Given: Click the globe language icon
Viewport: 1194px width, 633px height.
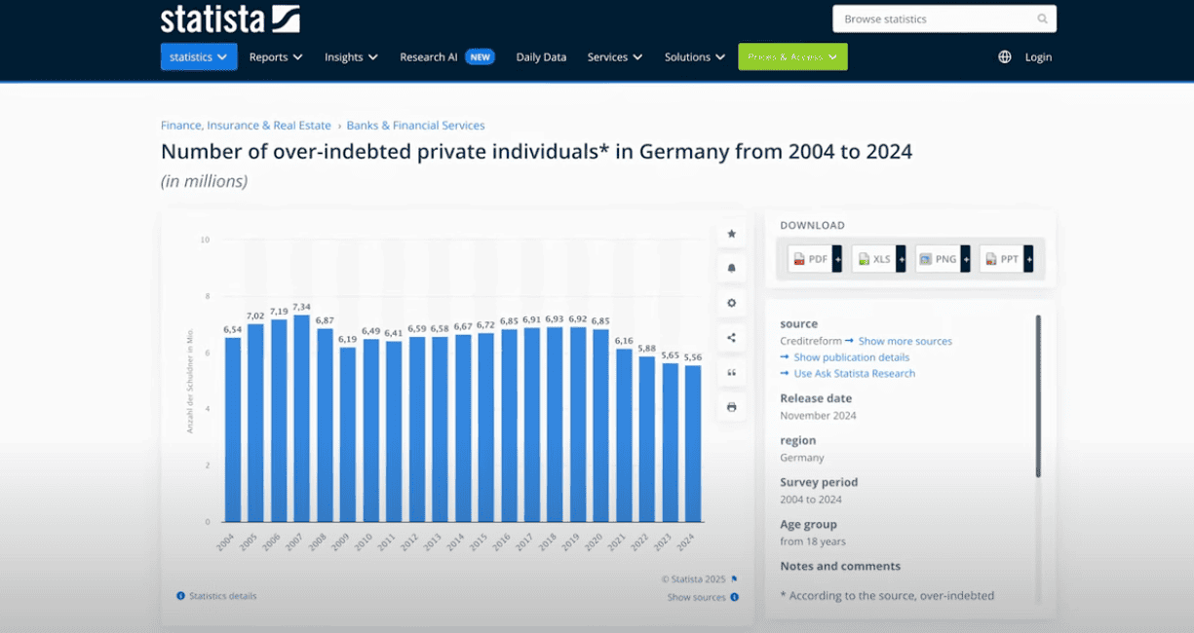Looking at the screenshot, I should [x=1005, y=57].
